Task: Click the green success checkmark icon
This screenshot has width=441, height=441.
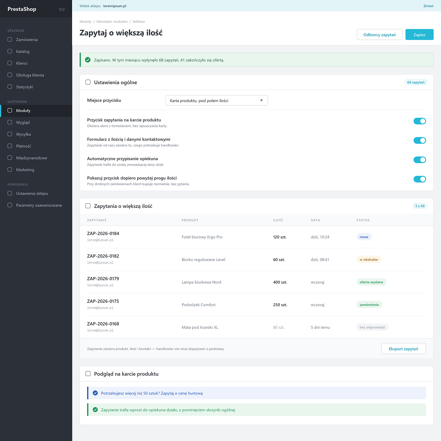Action: (88, 60)
